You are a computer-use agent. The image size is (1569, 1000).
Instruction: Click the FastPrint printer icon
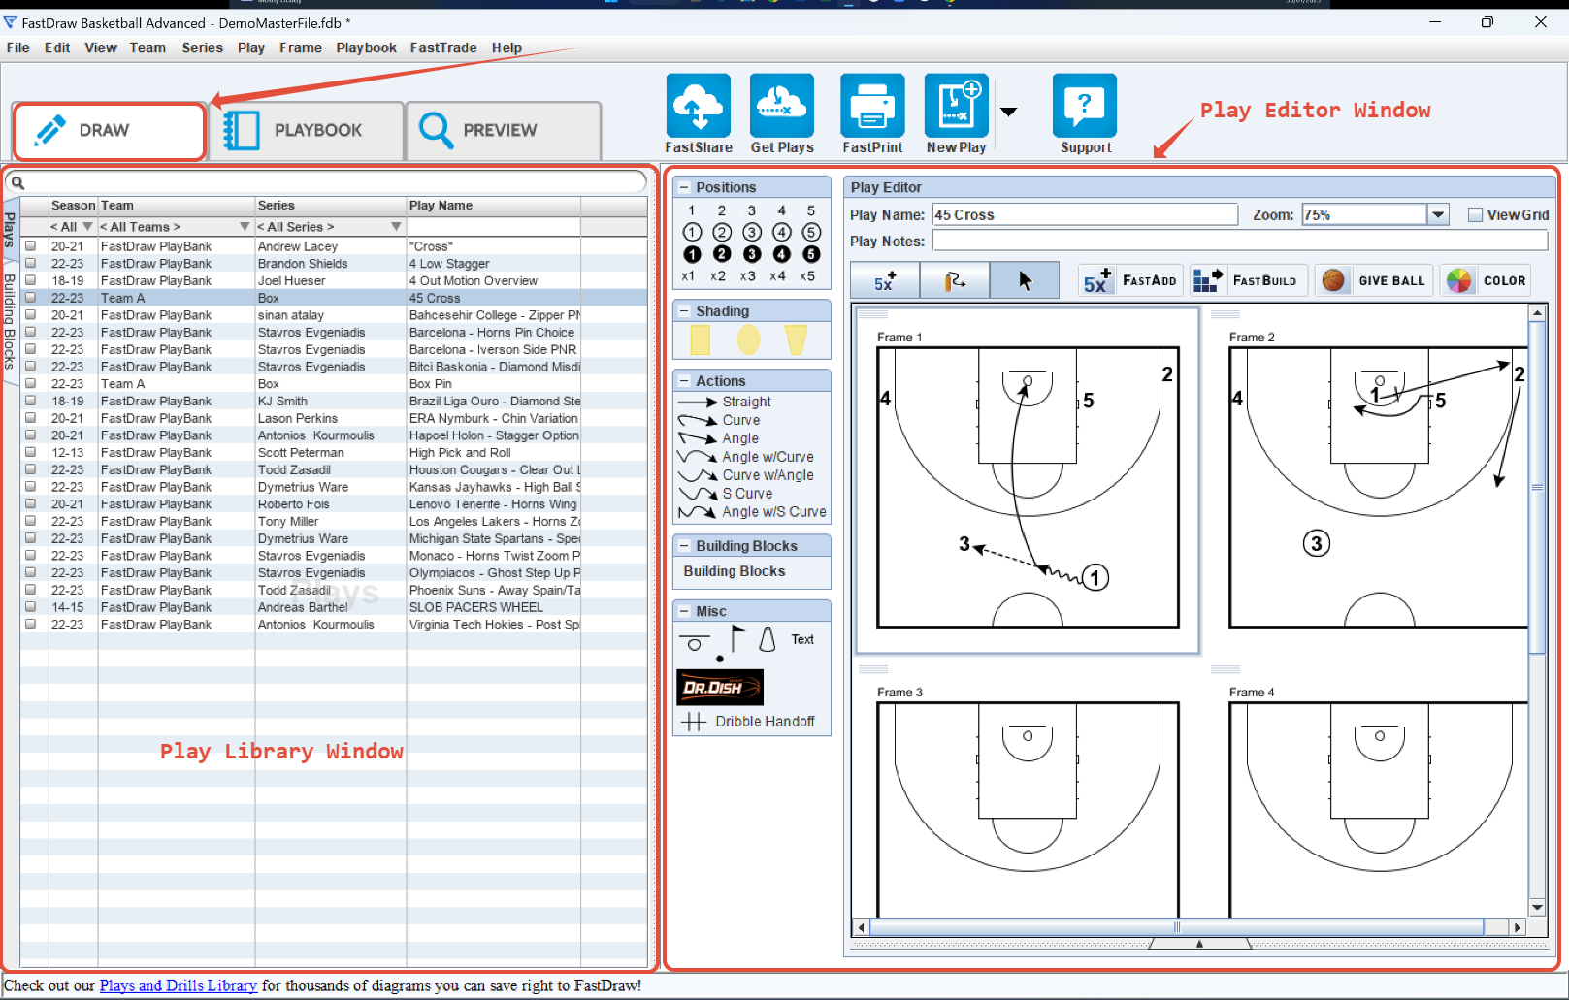872,106
